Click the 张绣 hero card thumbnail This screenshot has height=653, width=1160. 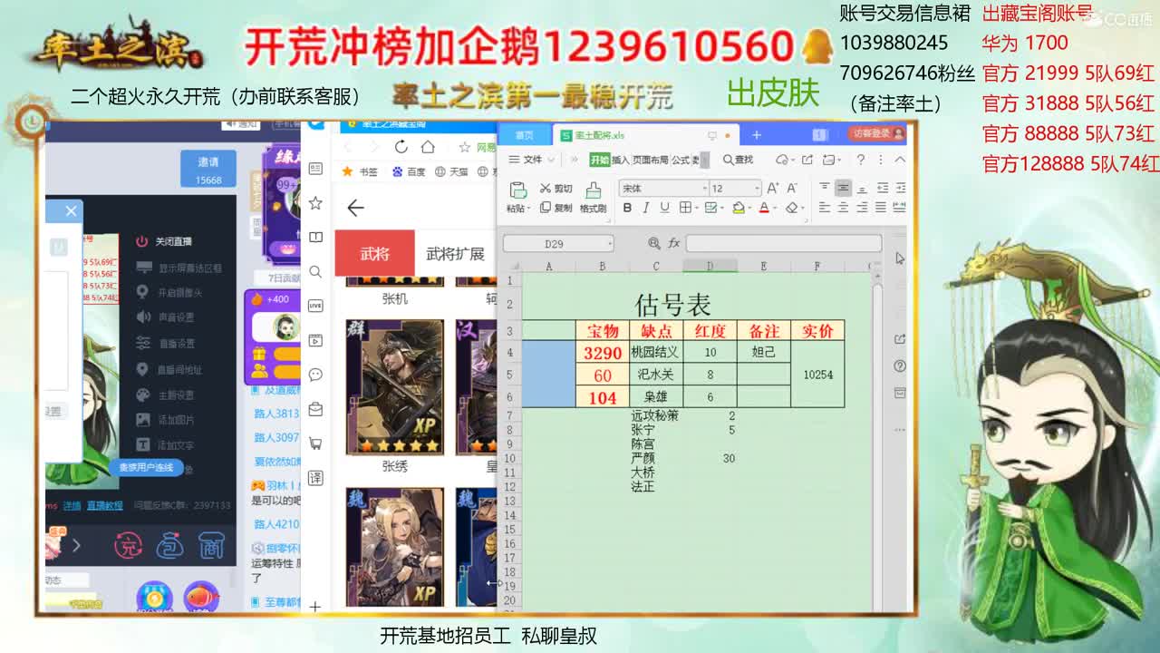pyautogui.click(x=395, y=387)
